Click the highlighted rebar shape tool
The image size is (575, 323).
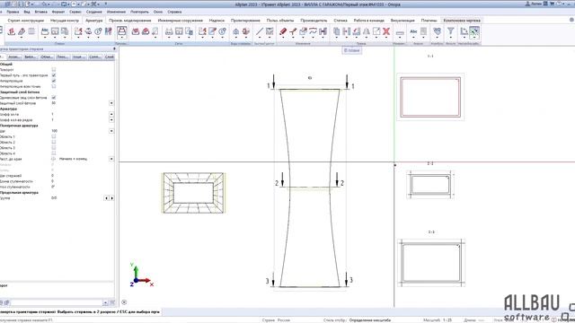click(x=122, y=32)
